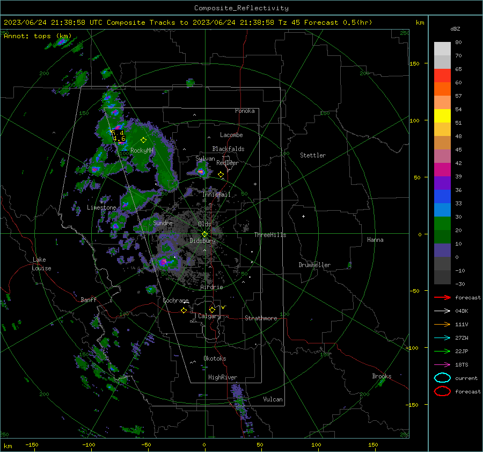
Task: Click the Didsbury city label
Action: 202,241
